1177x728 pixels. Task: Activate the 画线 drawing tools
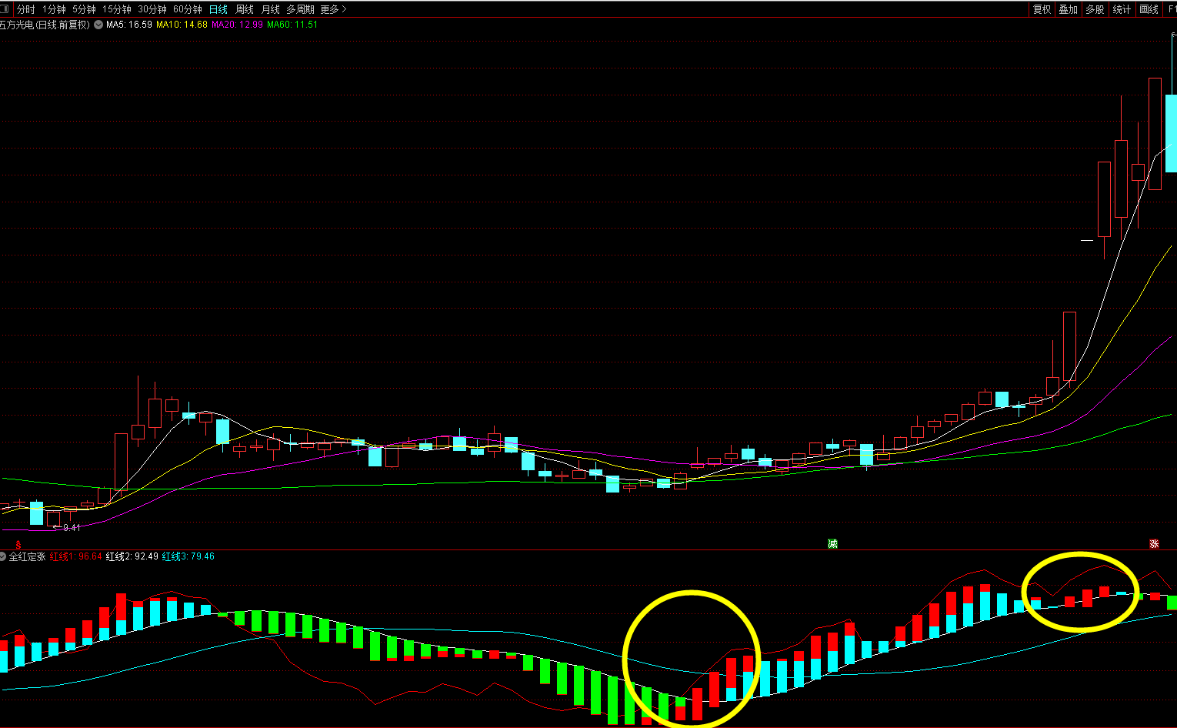click(1149, 9)
